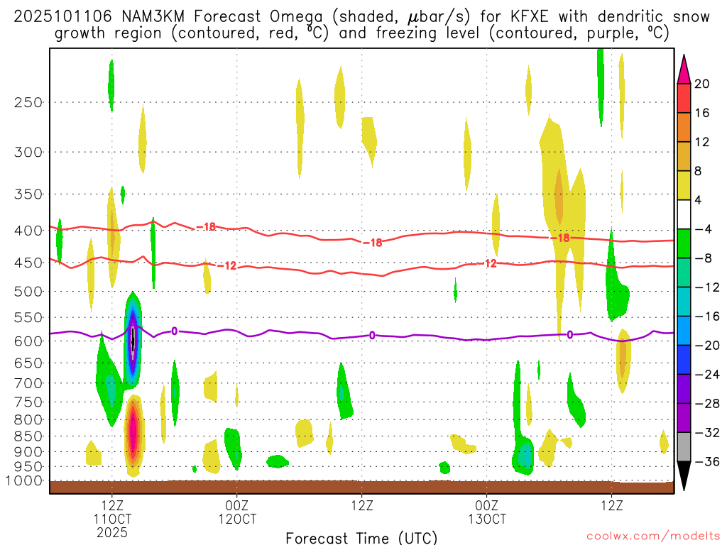Click the '16' colorbar scale value
This screenshot has height=545, width=727.
(702, 113)
